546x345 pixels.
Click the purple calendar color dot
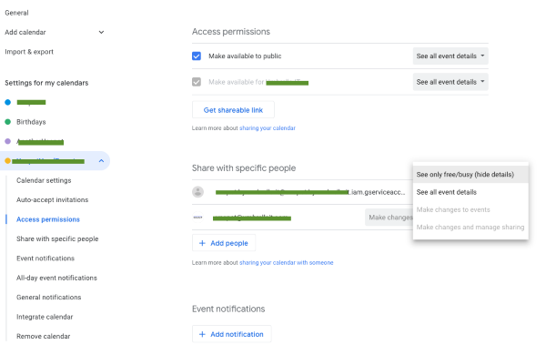(7, 141)
